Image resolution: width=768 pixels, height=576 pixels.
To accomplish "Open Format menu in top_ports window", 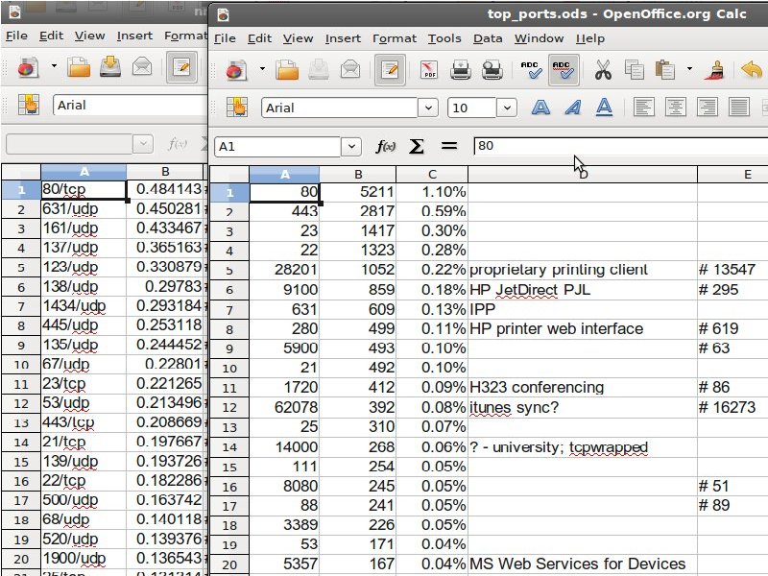I will pos(395,38).
